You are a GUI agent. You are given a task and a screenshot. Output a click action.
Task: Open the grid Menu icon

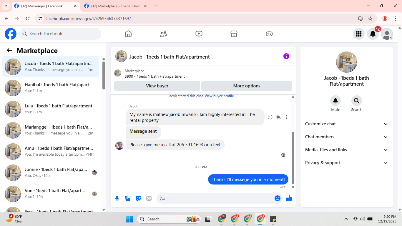point(358,34)
